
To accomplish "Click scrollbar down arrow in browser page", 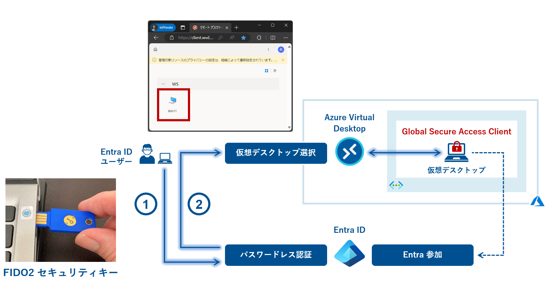I will pos(289,127).
